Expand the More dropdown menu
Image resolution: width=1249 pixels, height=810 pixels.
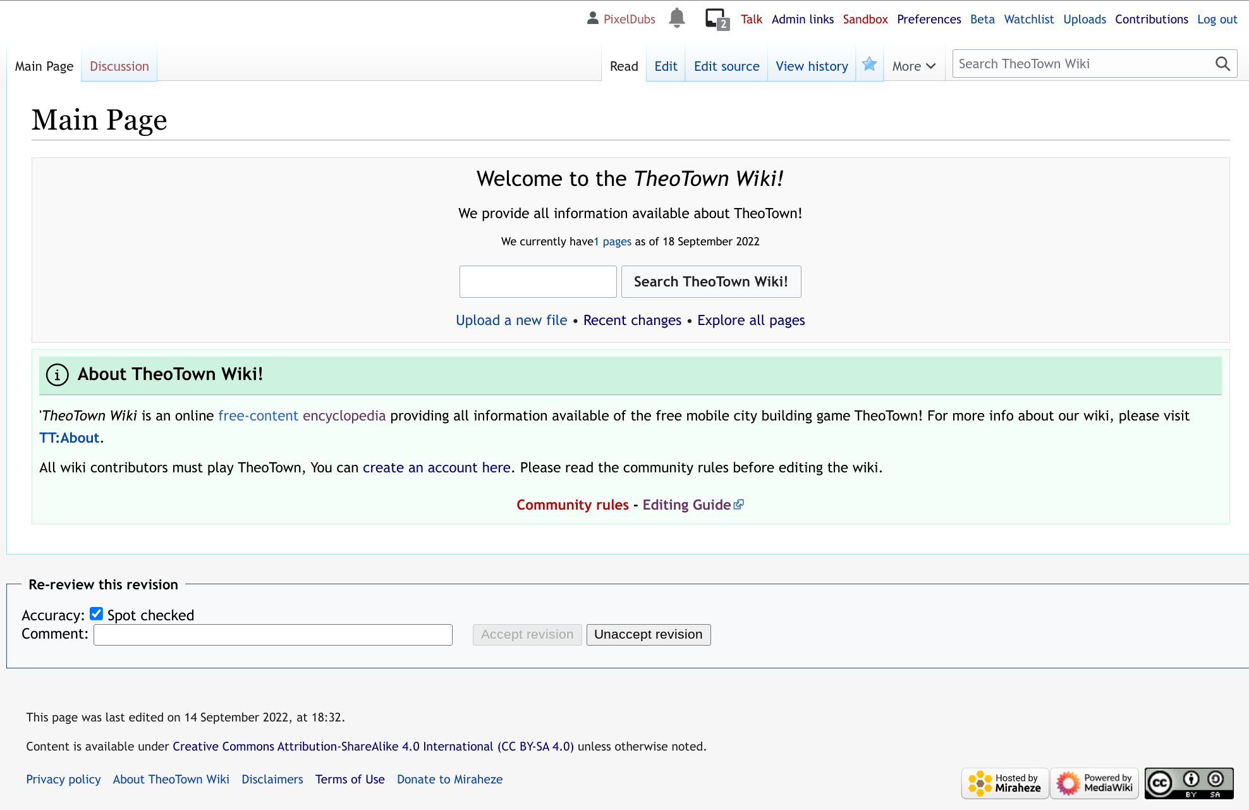(x=913, y=66)
